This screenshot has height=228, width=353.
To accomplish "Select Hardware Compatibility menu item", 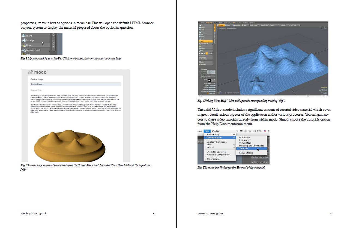I will 220,155.
